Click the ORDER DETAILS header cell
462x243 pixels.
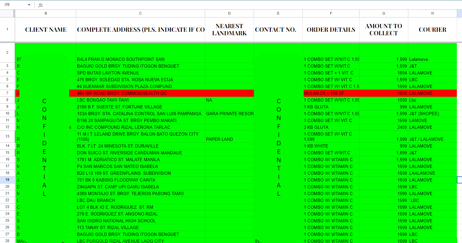point(331,29)
